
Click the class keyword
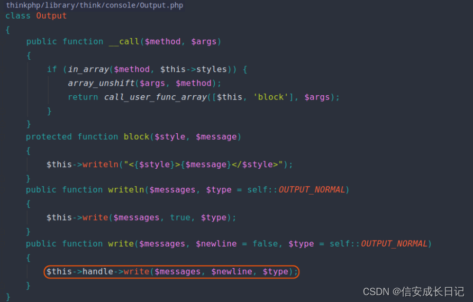(x=18, y=16)
